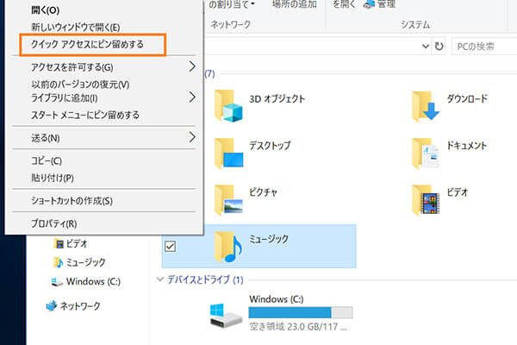Select ネットワーク label in navigation tree
The height and width of the screenshot is (345, 517).
(x=80, y=306)
